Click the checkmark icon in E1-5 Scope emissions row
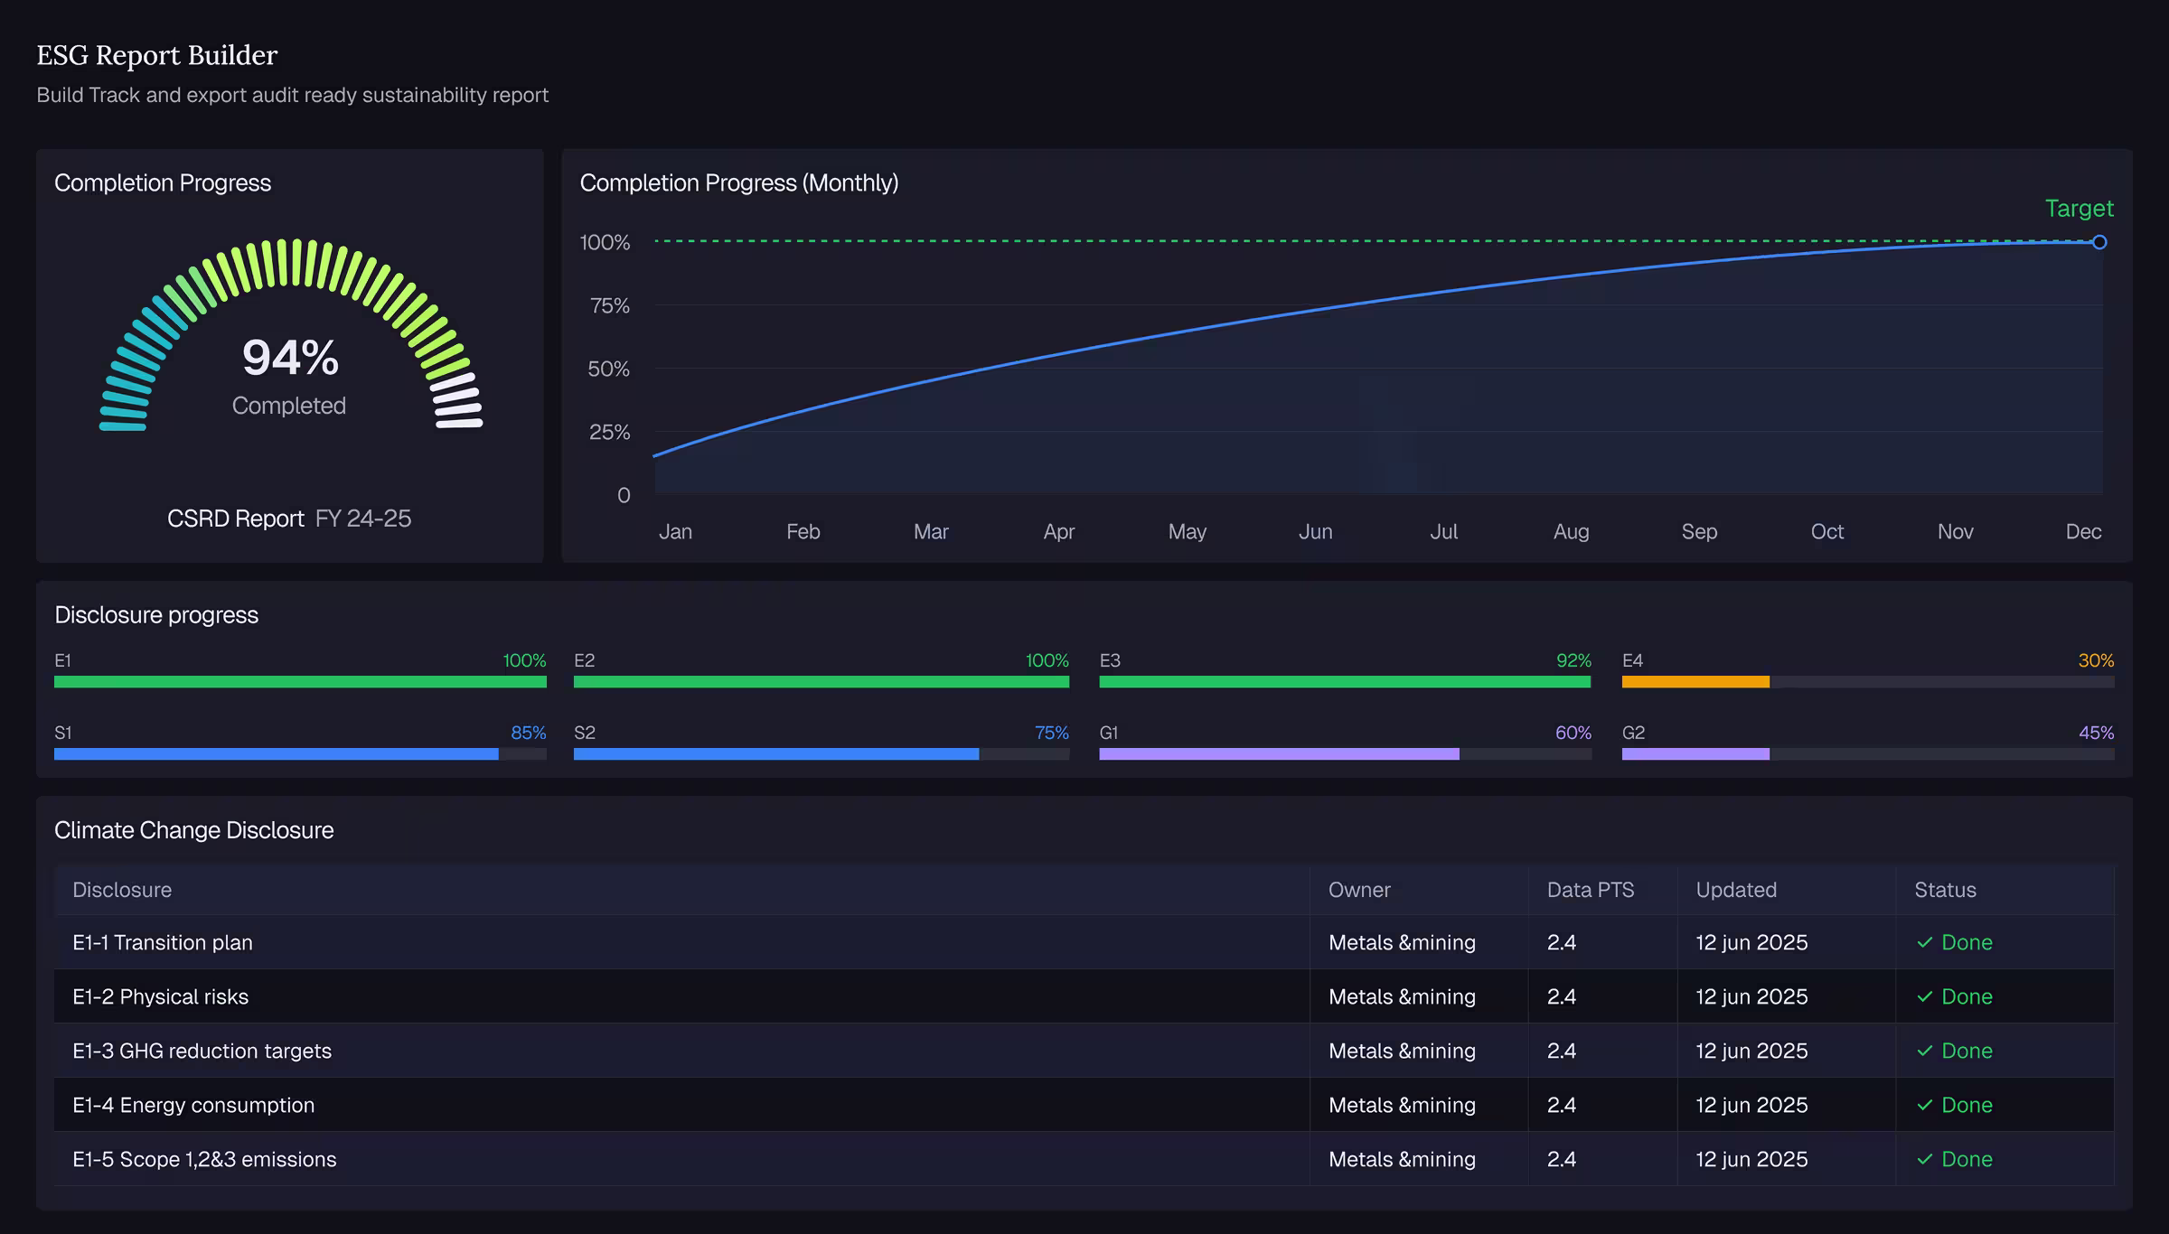Image resolution: width=2169 pixels, height=1234 pixels. (1925, 1159)
